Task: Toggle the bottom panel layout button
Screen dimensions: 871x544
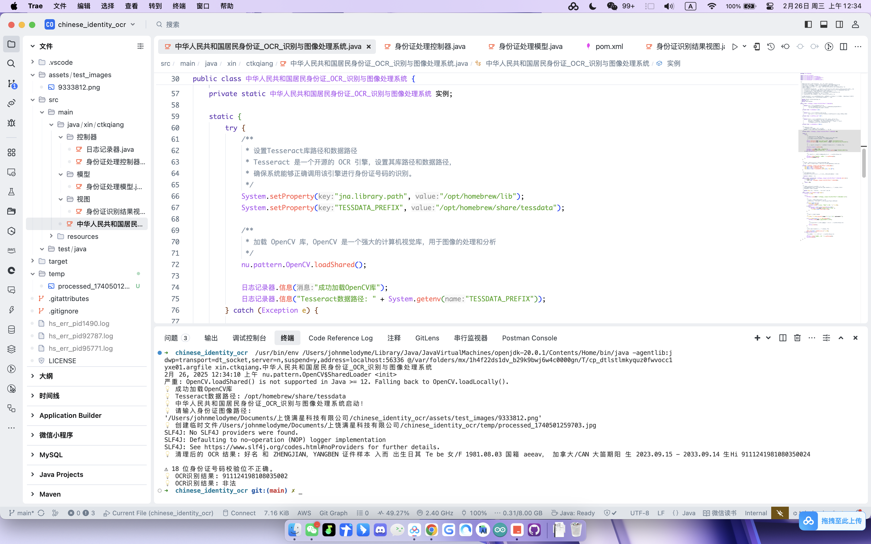Action: click(x=824, y=24)
